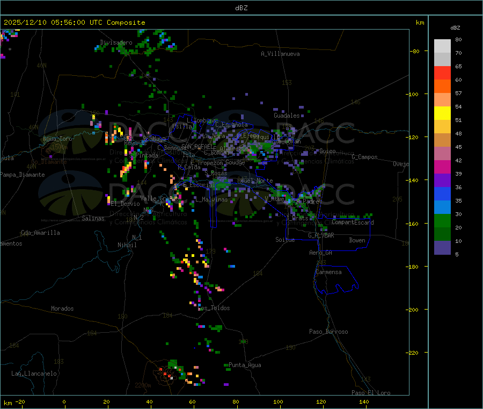Select the '140' bottom axis tick label

[x=364, y=401]
